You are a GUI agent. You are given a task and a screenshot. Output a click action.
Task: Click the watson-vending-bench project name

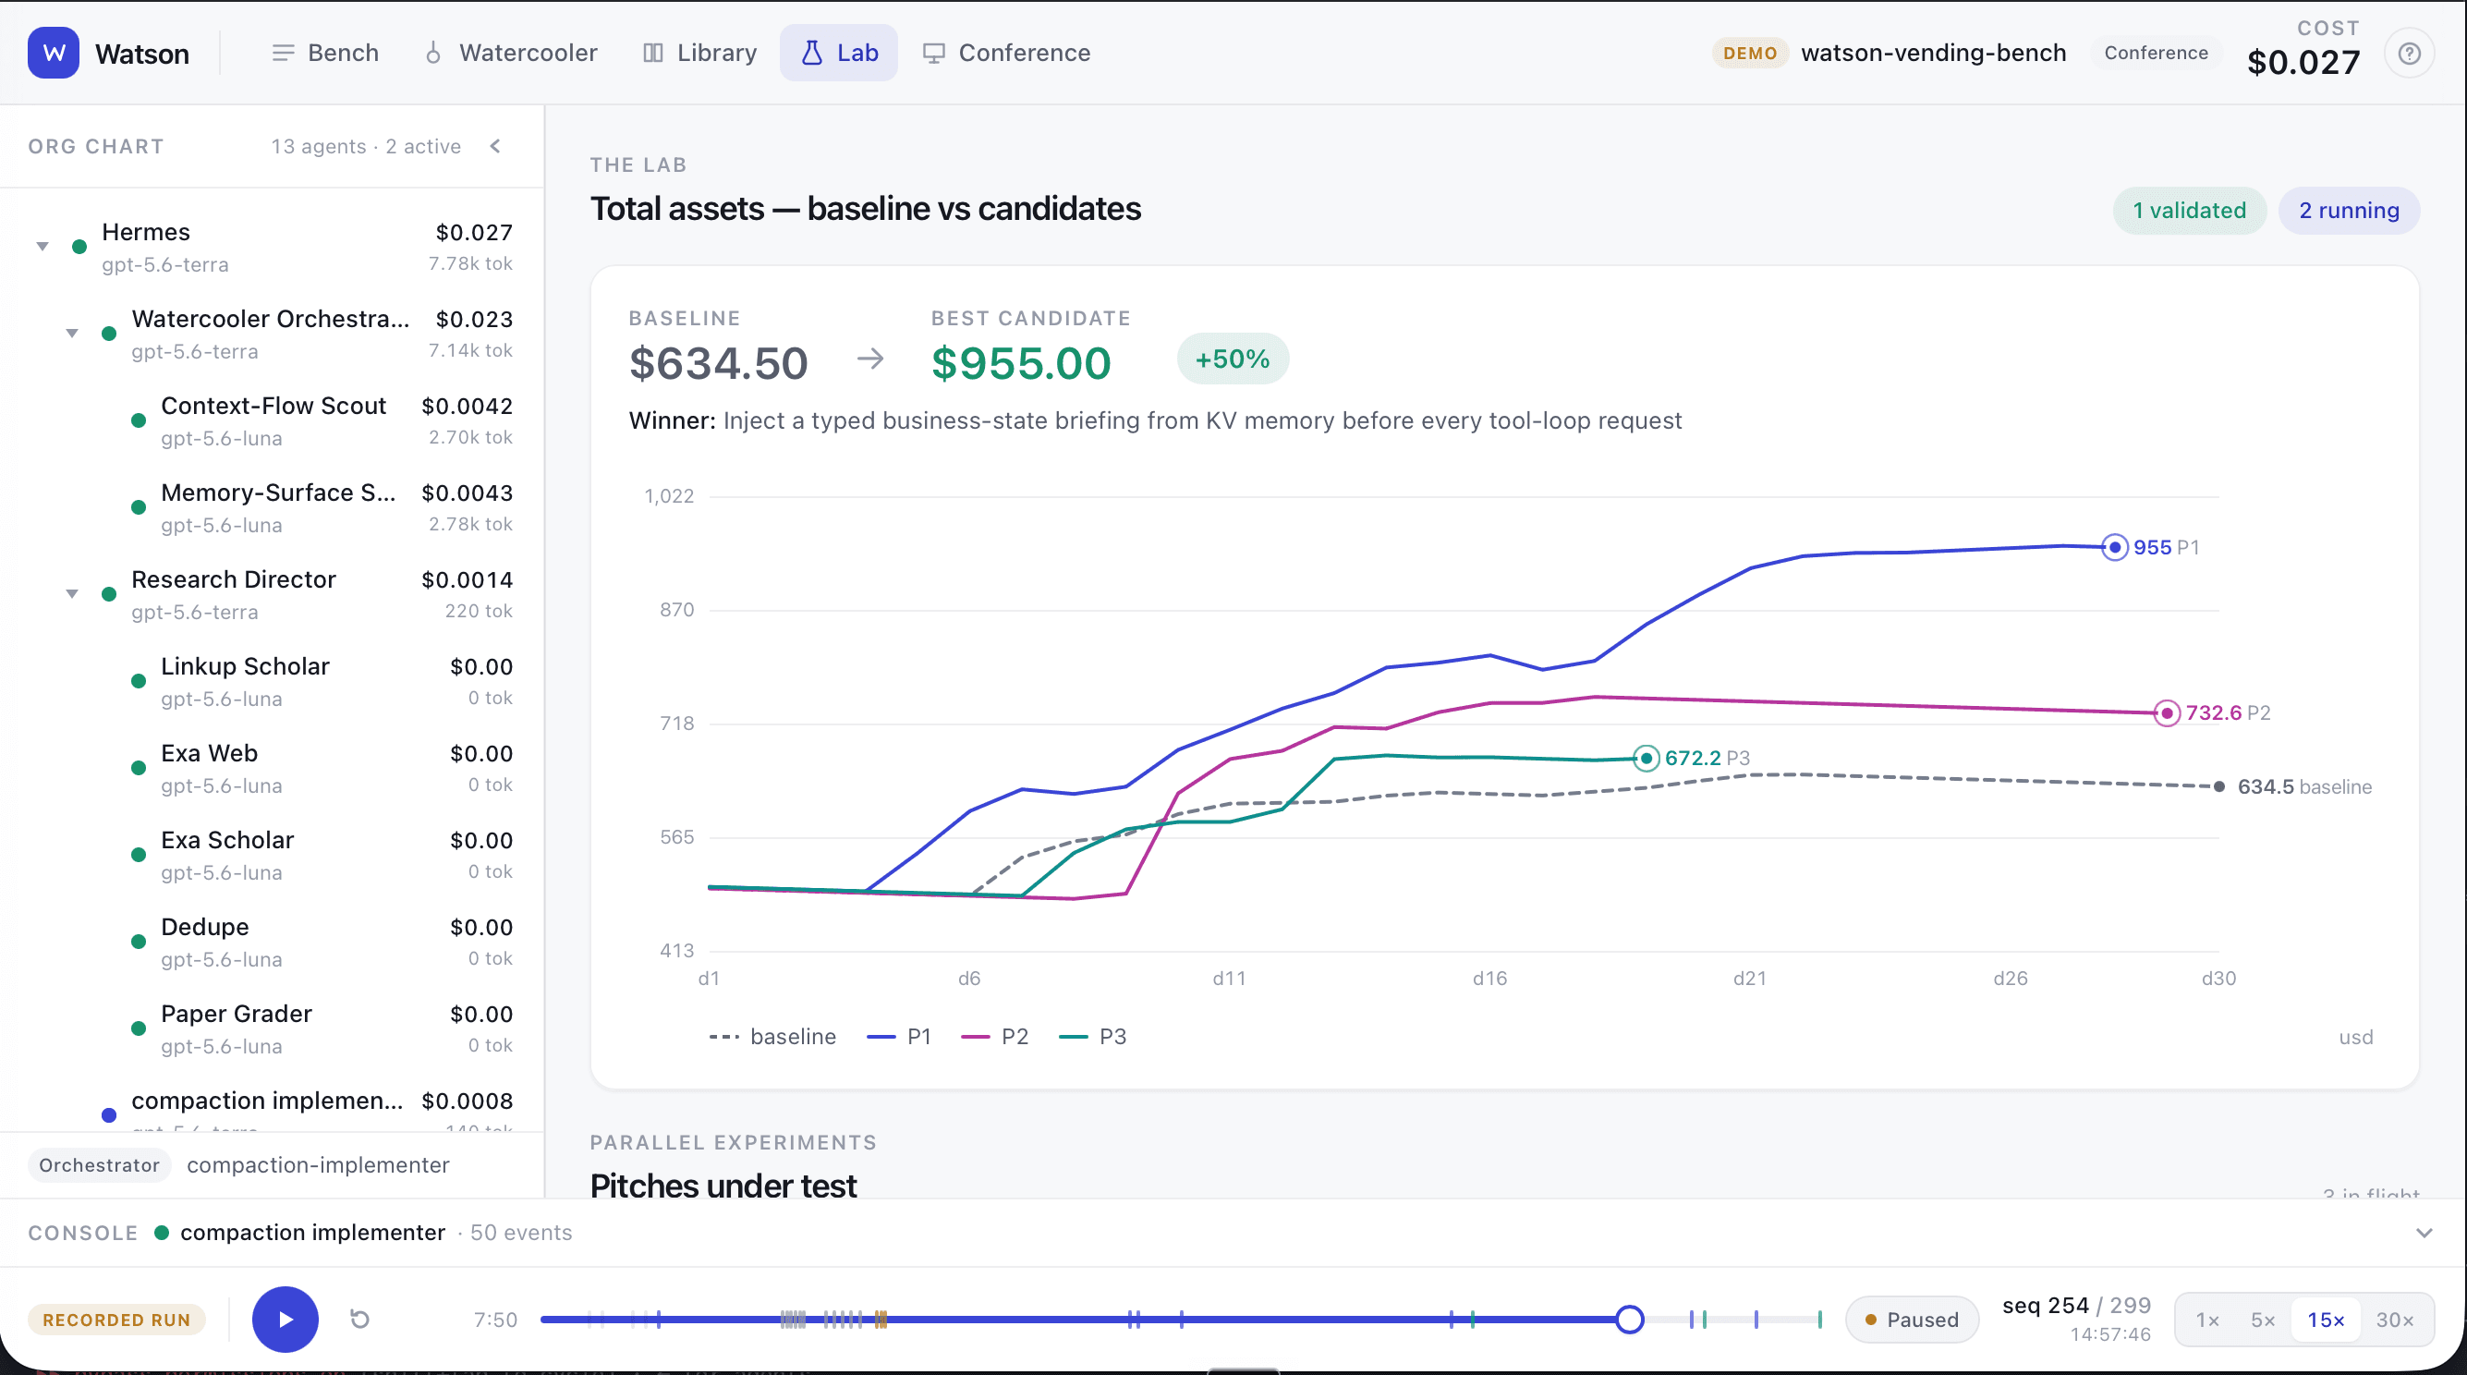[x=1933, y=53]
